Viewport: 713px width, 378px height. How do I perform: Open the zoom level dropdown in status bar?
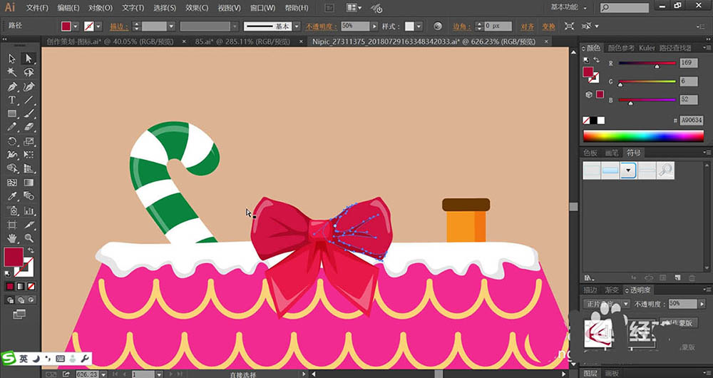(x=103, y=374)
